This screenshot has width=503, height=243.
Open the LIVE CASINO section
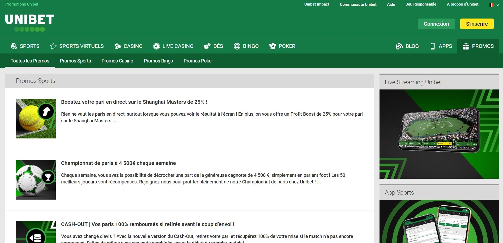(173, 46)
